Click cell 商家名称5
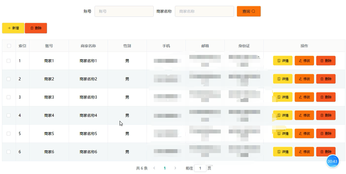Screen dimensions: 346x174 pyautogui.click(x=88, y=133)
